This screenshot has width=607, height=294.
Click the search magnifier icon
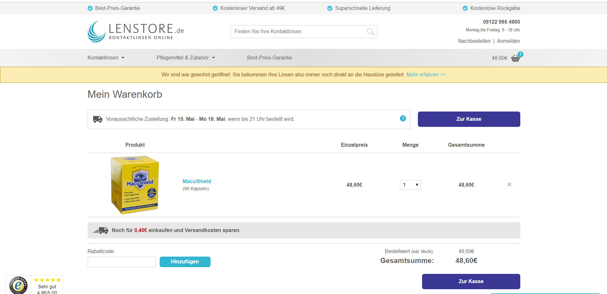pos(370,32)
